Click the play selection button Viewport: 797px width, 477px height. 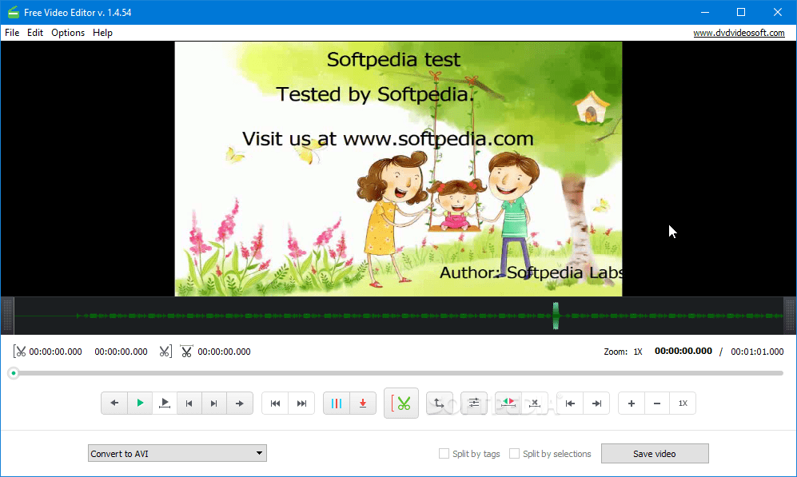tap(165, 403)
